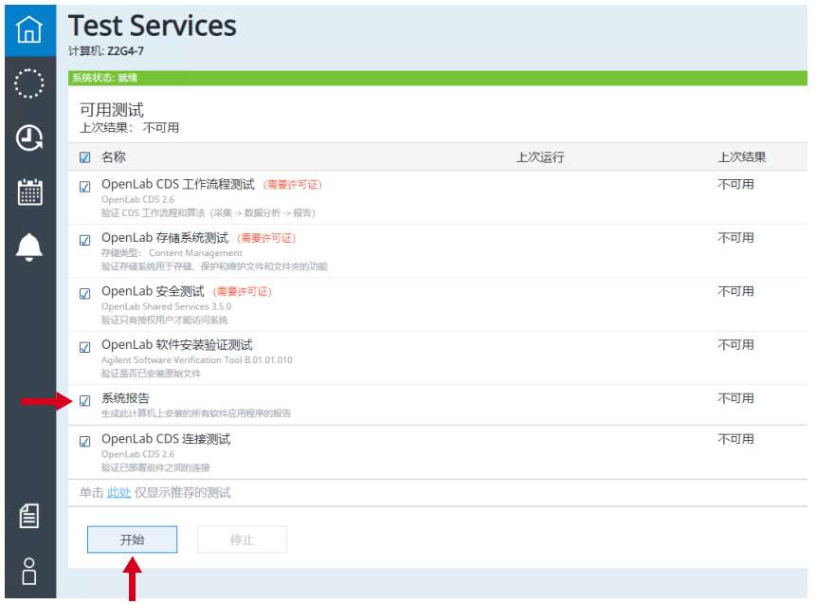Viewport: 816px width, 604px height.
Task: Click 不可用 result for OpenLab CDS 连接测试
Action: [735, 439]
